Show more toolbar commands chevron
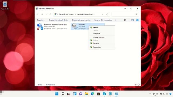 [115, 20]
